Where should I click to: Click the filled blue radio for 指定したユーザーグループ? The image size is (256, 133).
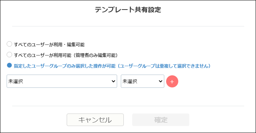[9, 65]
